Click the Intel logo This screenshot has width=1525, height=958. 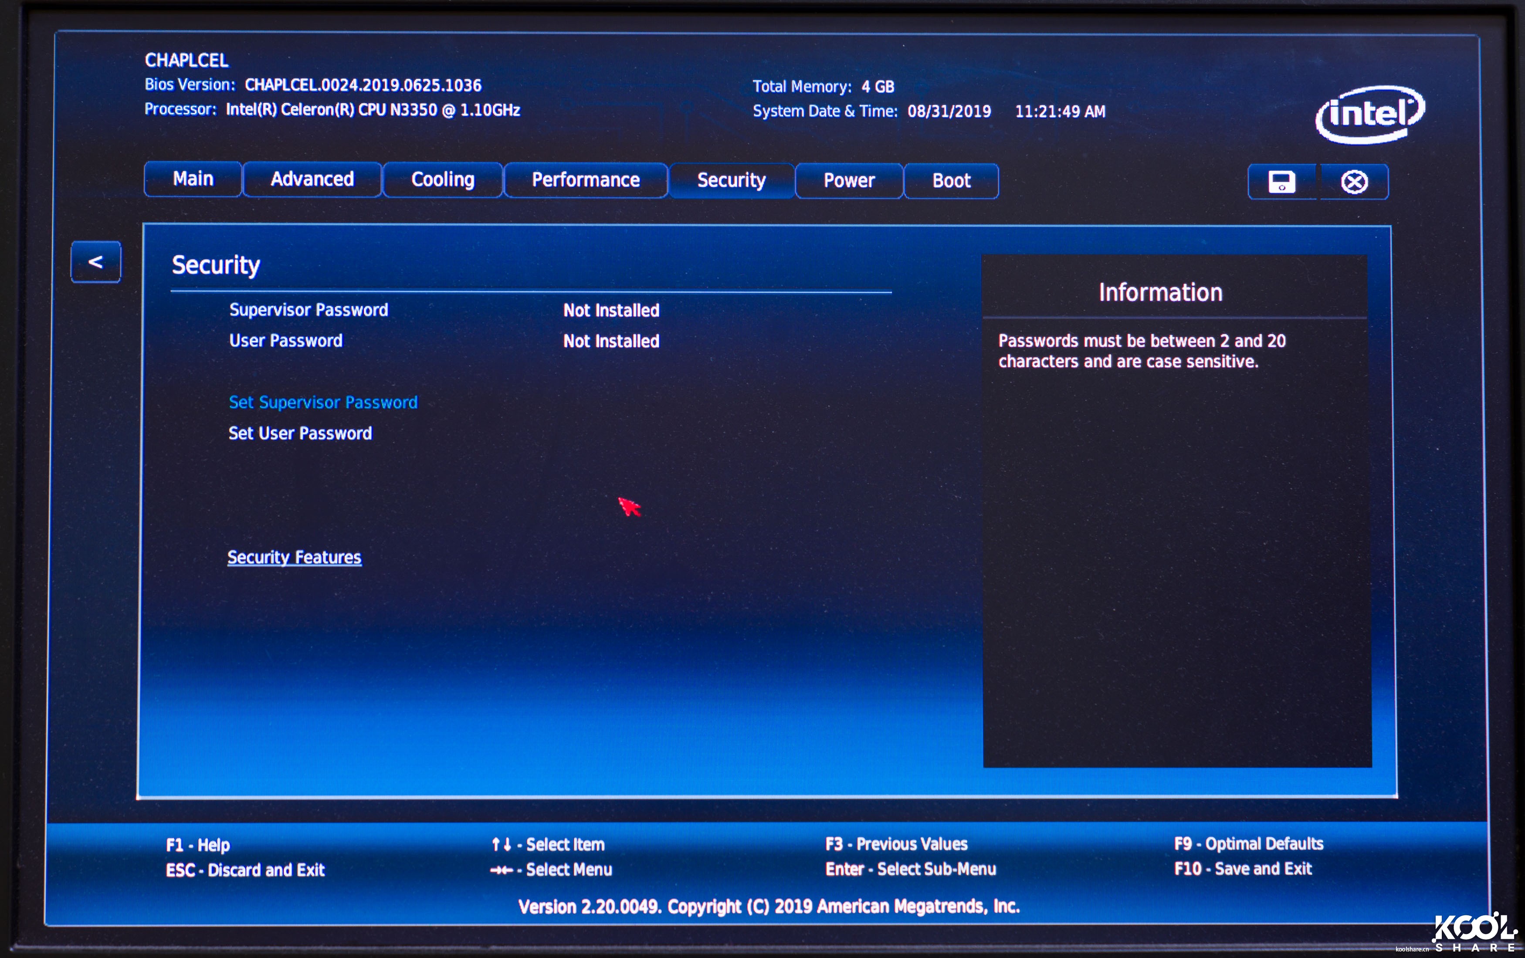tap(1369, 115)
